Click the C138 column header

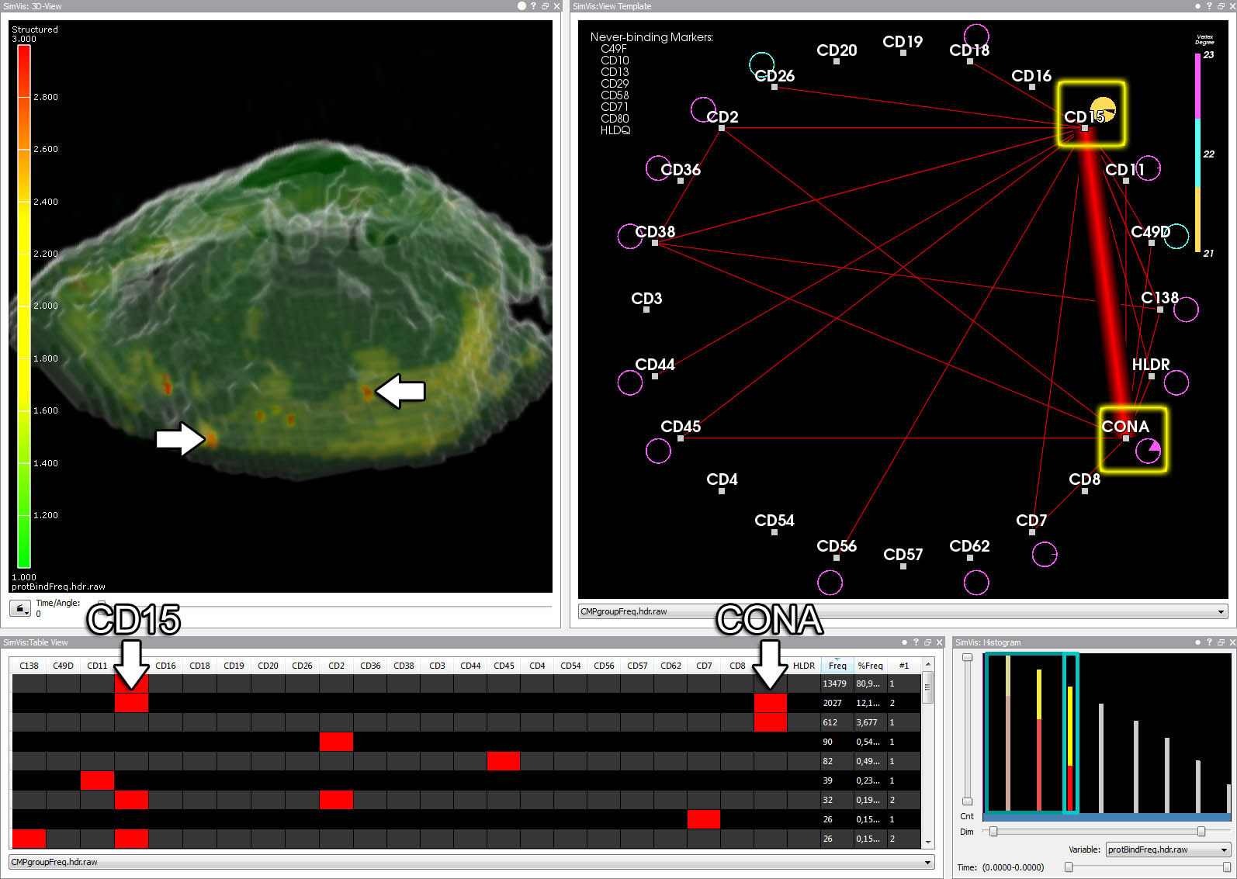tap(29, 666)
